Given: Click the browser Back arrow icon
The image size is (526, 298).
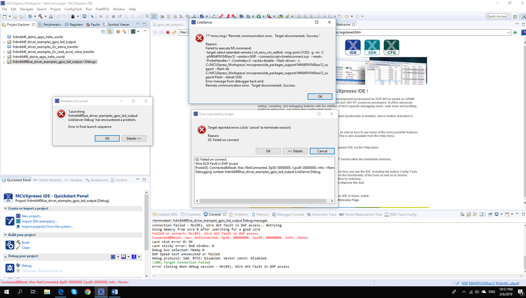Looking at the screenshot, I should point(155,33).
